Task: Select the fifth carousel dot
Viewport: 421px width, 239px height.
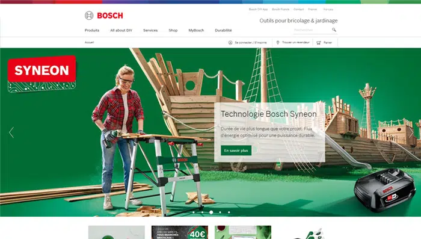Action: click(x=229, y=213)
